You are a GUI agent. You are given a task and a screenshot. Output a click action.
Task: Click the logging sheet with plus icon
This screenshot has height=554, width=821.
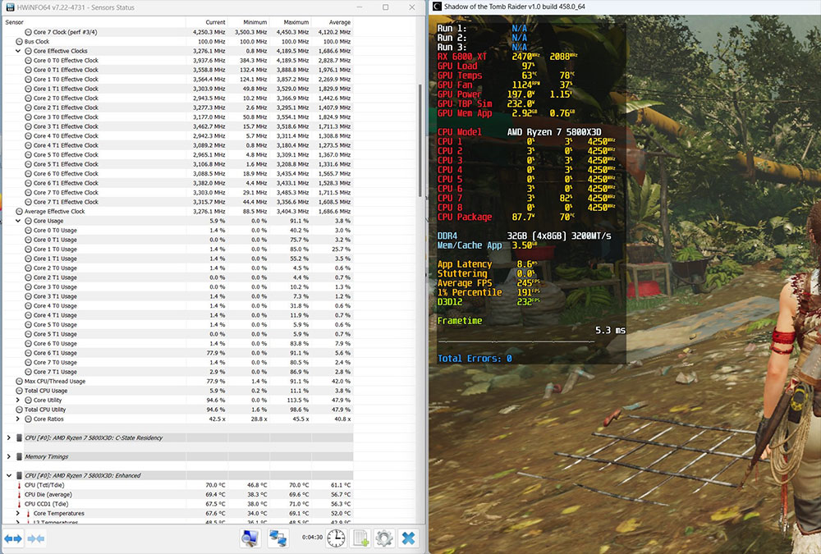pyautogui.click(x=360, y=538)
